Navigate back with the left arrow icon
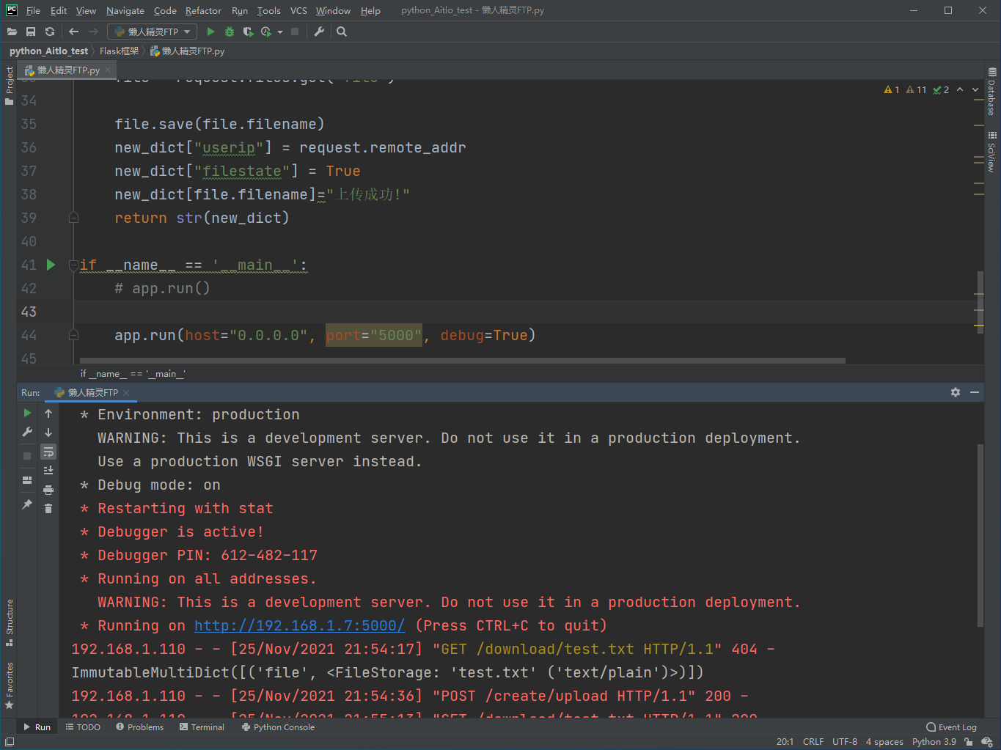1001x750 pixels. click(x=73, y=32)
